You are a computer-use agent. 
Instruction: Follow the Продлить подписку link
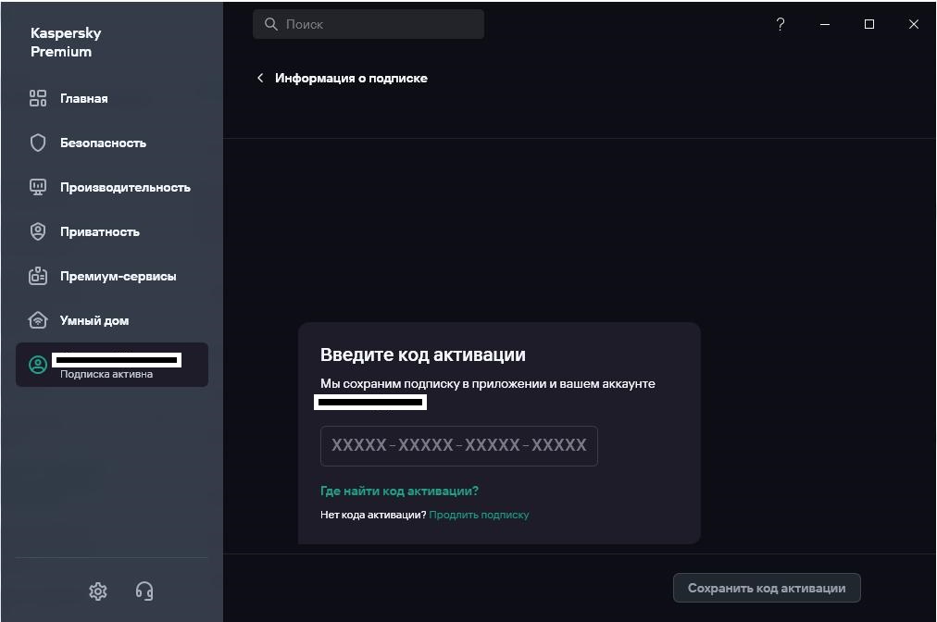coord(479,515)
